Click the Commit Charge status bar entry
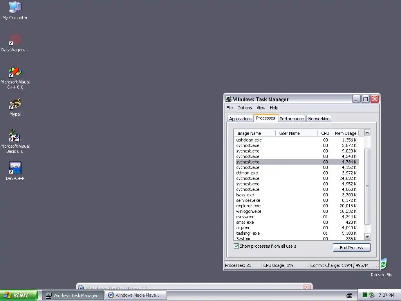This screenshot has height=301, width=401. point(342,265)
